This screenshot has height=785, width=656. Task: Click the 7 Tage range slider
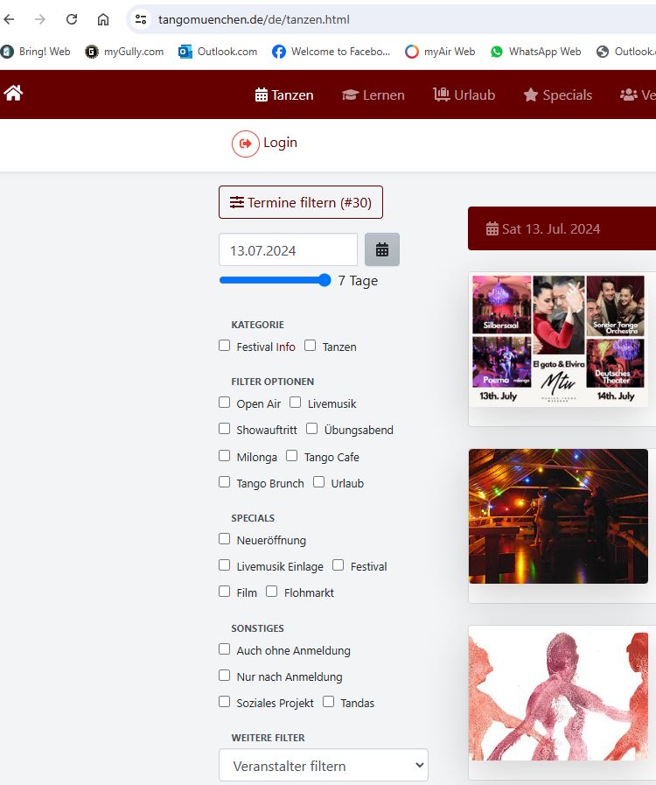(275, 280)
